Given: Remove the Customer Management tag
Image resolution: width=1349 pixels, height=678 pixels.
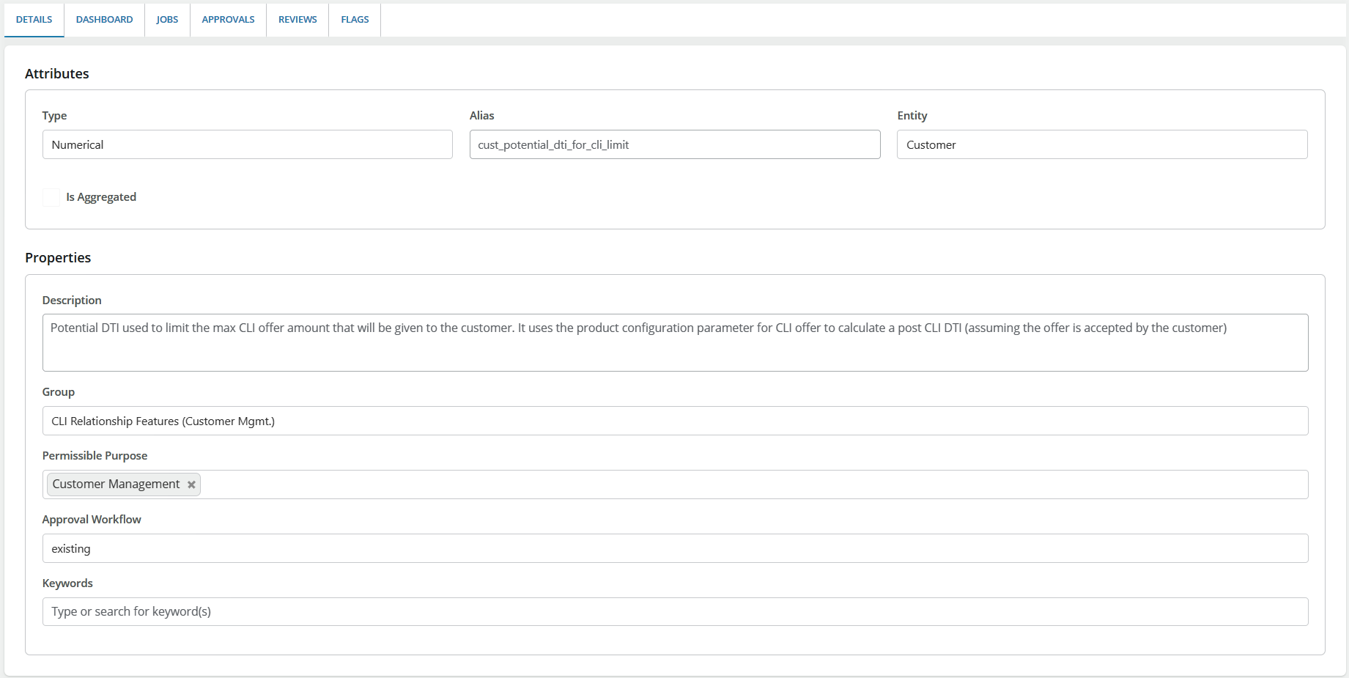Looking at the screenshot, I should (191, 484).
